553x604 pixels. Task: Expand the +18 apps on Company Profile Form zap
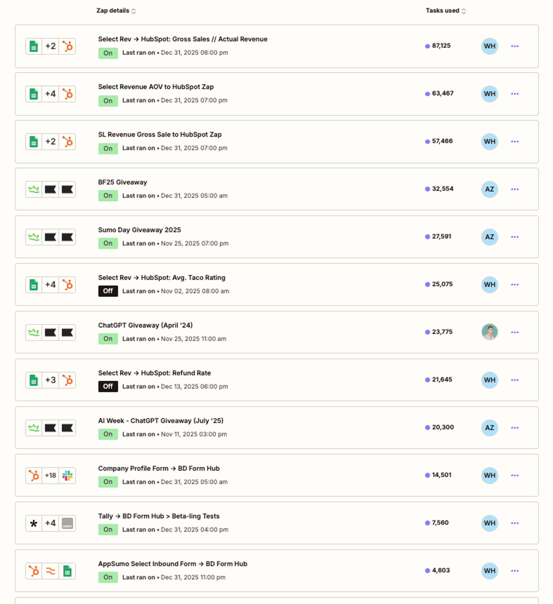pos(51,476)
